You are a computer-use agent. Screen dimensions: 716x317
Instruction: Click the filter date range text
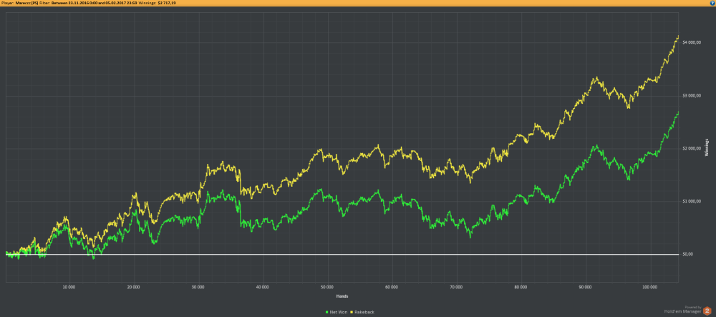coord(94,3)
